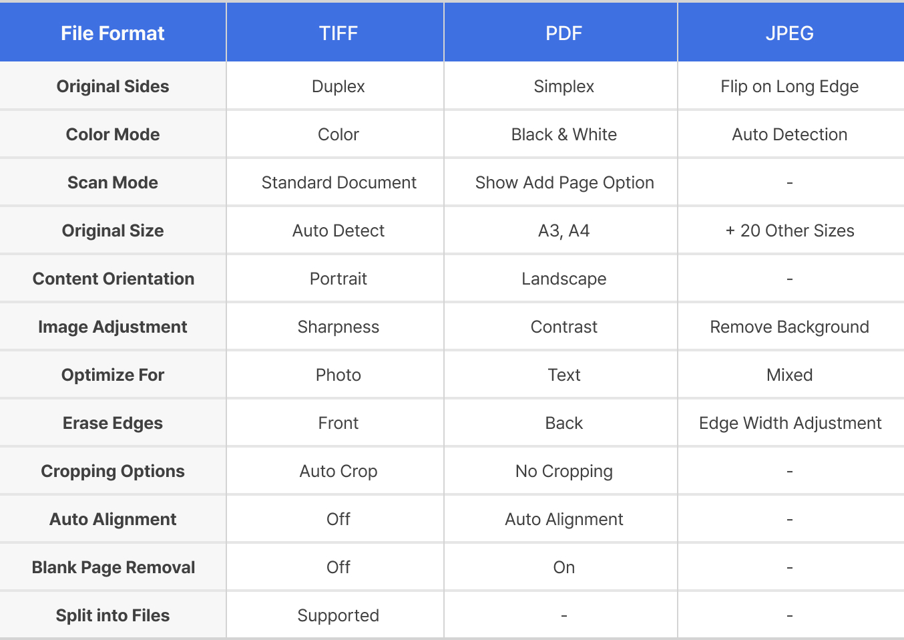The image size is (904, 640).
Task: Click the Original Sides row label
Action: click(x=113, y=86)
